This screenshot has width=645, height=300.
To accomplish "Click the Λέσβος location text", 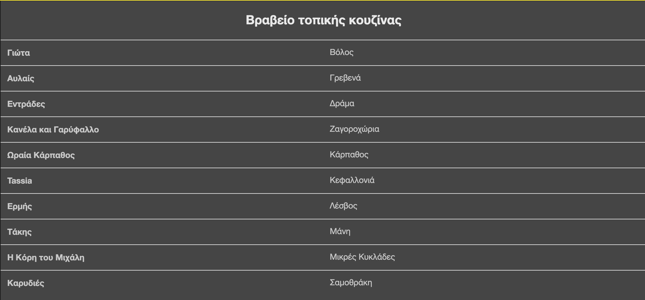I will (343, 206).
